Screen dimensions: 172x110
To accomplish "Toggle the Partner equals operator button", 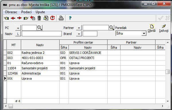I will coord(79,28).
